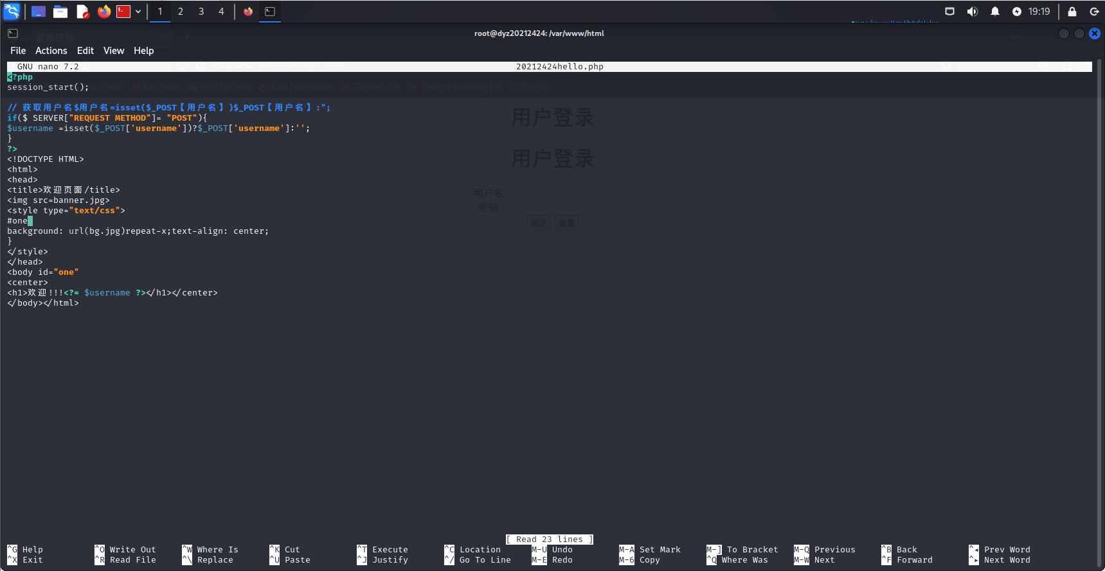Viewport: 1105px width, 571px height.
Task: Open the red terminal emulator launcher
Action: [x=123, y=12]
